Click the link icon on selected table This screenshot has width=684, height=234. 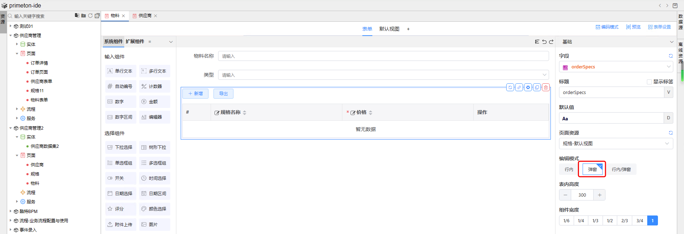tap(519, 87)
